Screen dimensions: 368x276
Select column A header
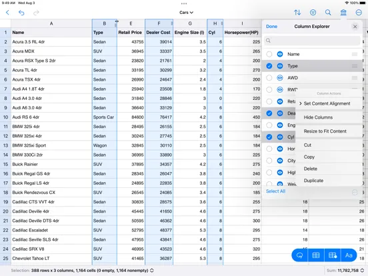51,23
